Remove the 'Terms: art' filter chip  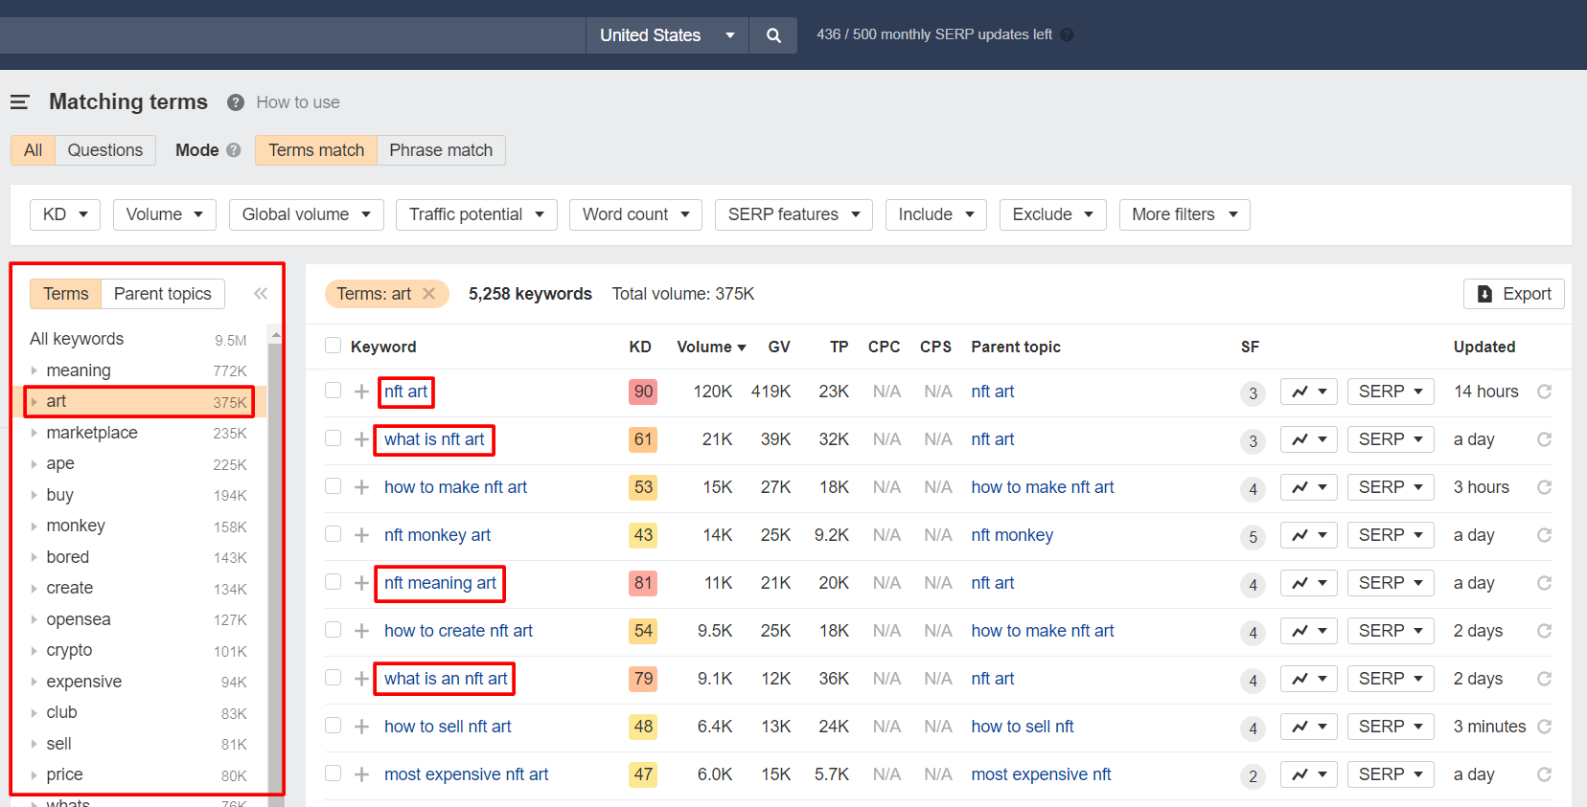[429, 294]
